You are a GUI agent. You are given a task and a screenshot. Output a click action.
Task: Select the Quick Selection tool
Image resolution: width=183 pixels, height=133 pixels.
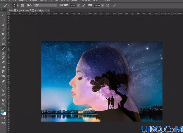(3, 29)
